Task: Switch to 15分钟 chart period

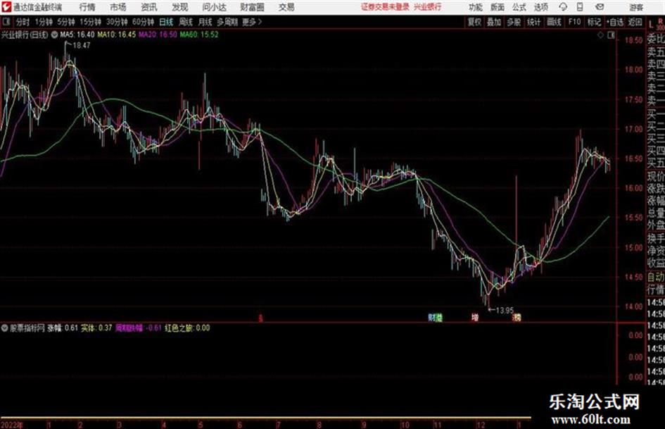Action: pos(90,22)
